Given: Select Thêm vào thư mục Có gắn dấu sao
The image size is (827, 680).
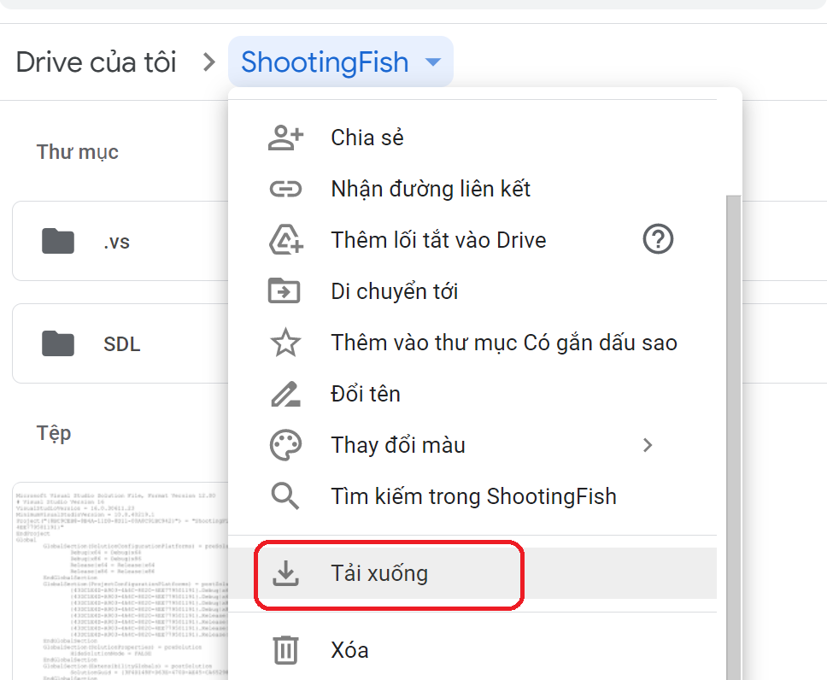Looking at the screenshot, I should 472,343.
